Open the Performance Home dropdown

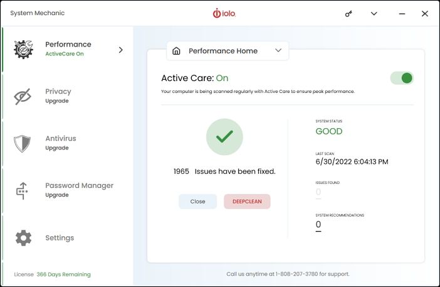pos(228,51)
